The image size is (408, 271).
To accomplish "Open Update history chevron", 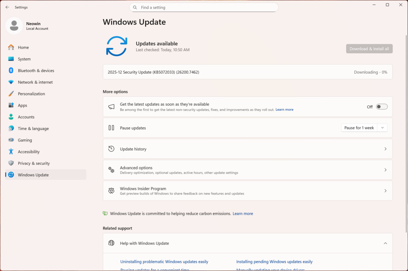I will click(x=385, y=149).
